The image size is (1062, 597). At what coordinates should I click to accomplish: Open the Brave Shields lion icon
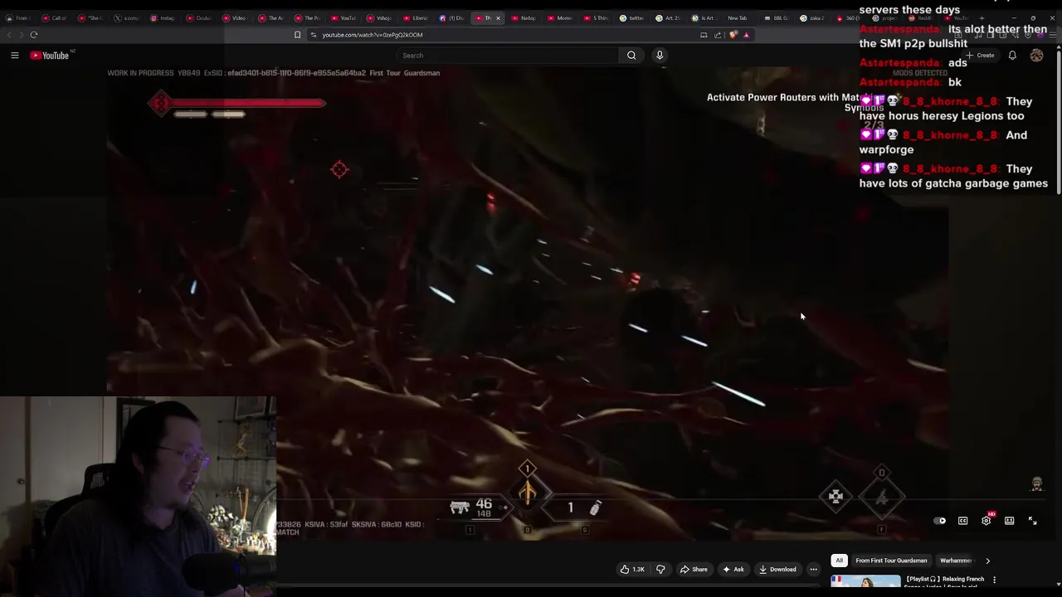(x=733, y=35)
